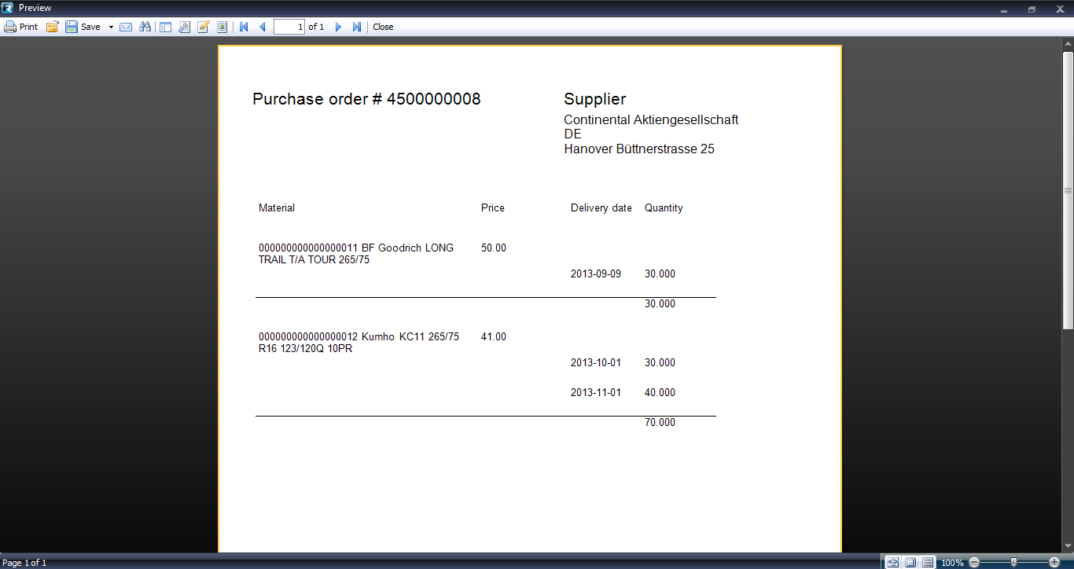Jump to last page arrow

357,27
